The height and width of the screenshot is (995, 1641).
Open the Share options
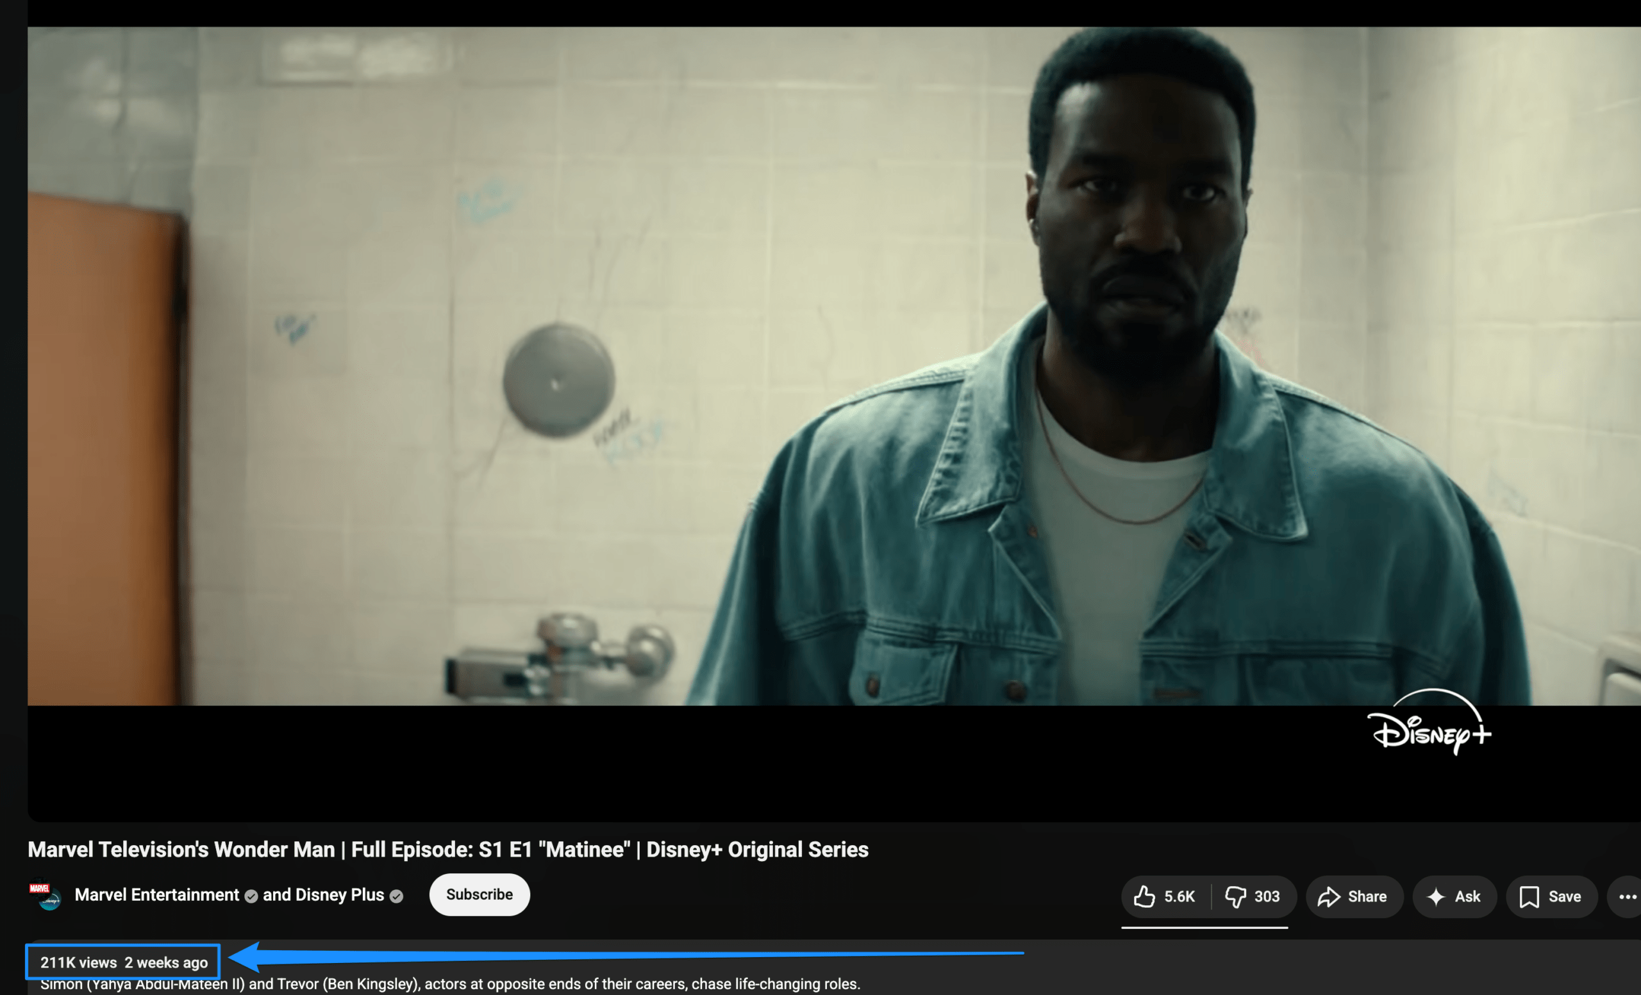[1354, 896]
